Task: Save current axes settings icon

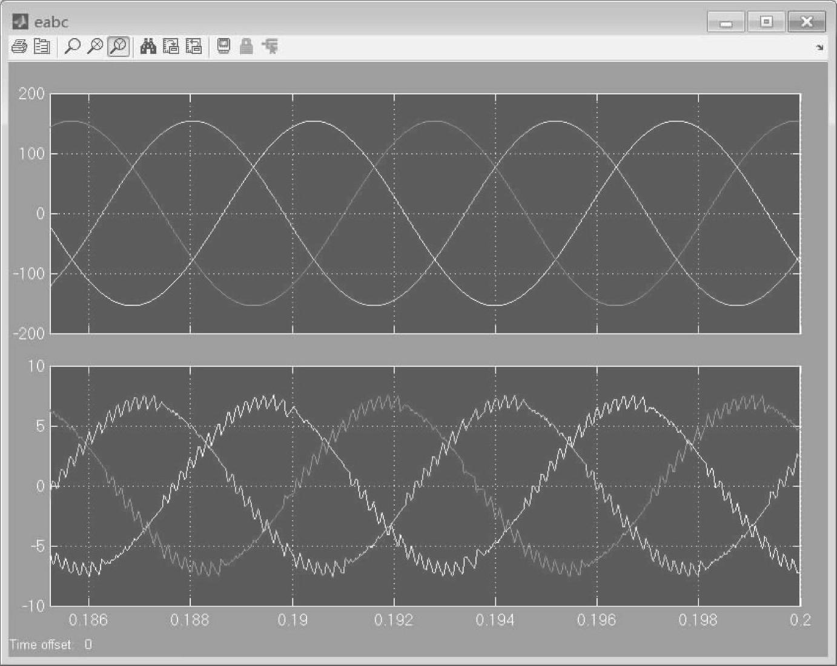Action: click(x=171, y=47)
